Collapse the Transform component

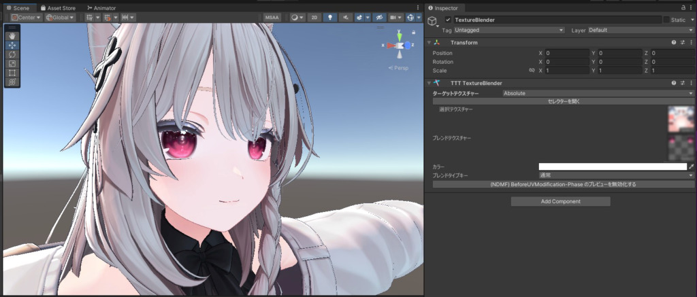tap(429, 43)
